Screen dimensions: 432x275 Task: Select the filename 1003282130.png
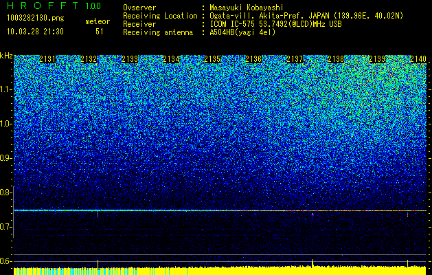[36, 19]
